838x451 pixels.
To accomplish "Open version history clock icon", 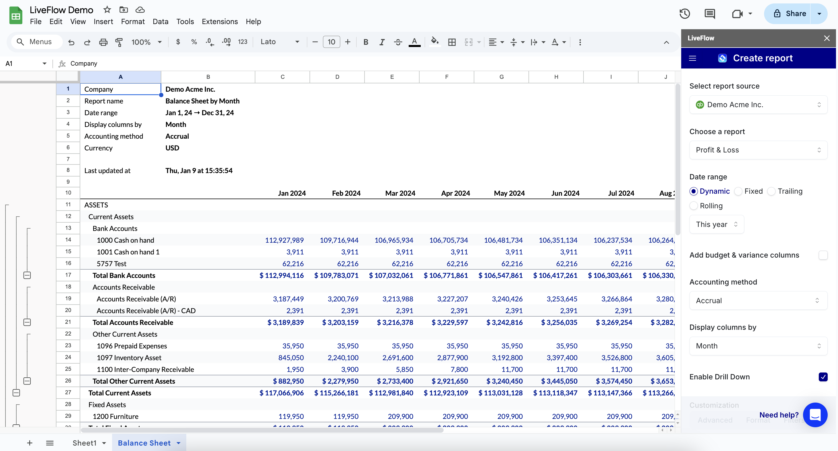I will coord(684,14).
